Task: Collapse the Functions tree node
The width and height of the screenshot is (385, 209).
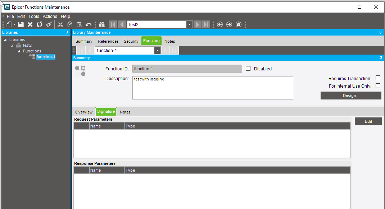Action: (x=19, y=51)
